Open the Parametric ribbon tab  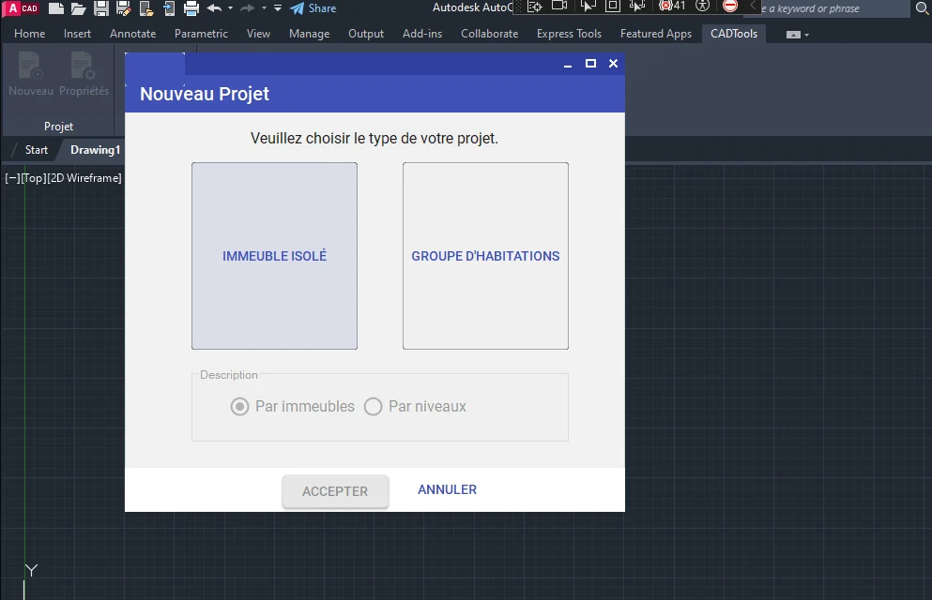[201, 34]
